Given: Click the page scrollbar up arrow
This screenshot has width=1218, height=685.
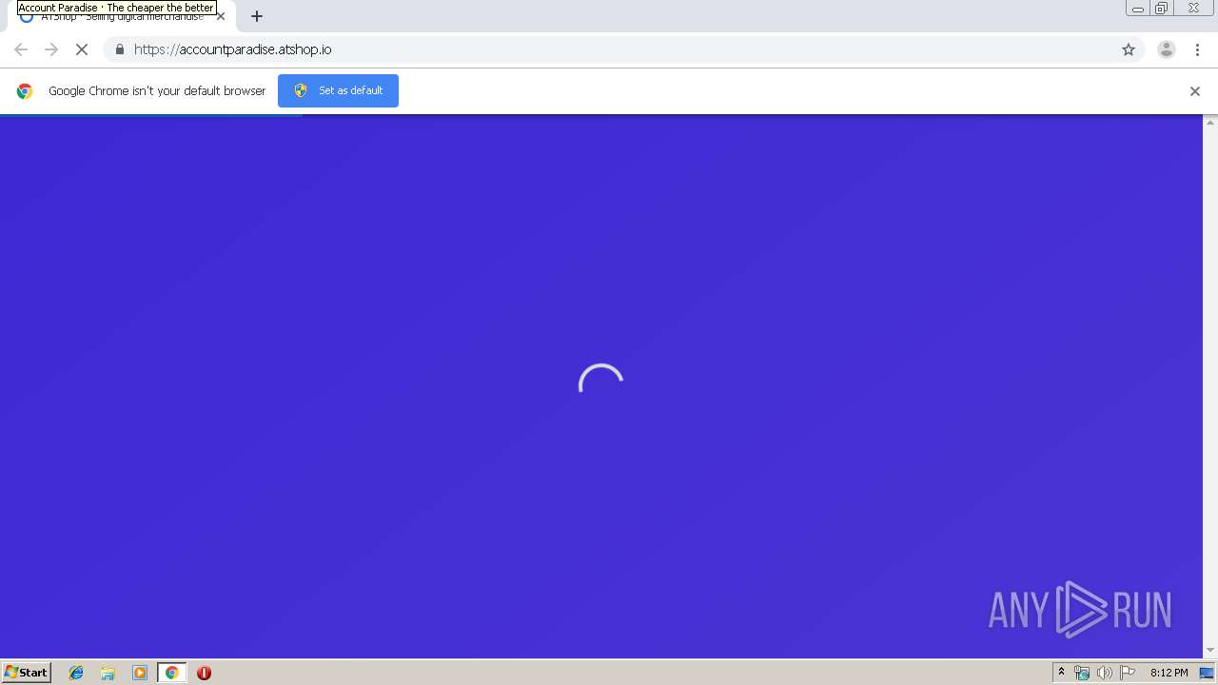Looking at the screenshot, I should point(1210,122).
